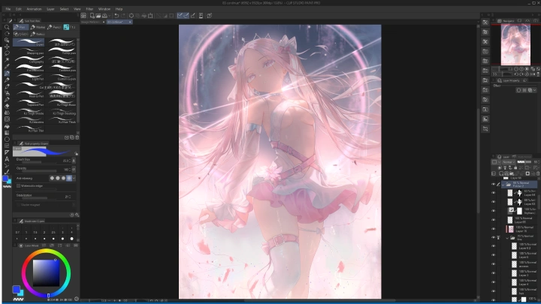Click the Undo arrow in command bar
This screenshot has width=541, height=304.
[116, 16]
